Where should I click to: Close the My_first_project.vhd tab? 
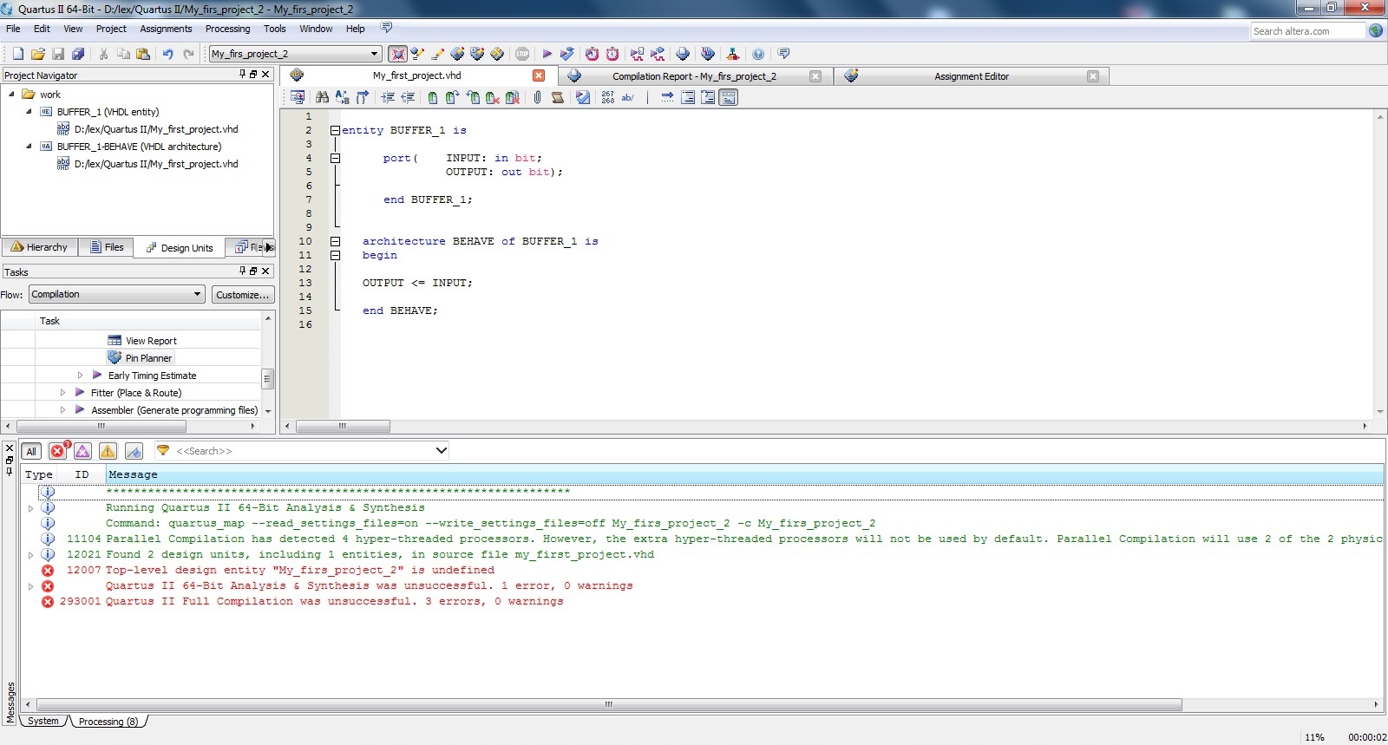(x=539, y=75)
